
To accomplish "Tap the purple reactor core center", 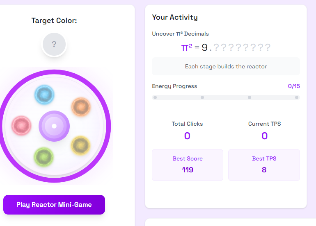I will 54,126.
